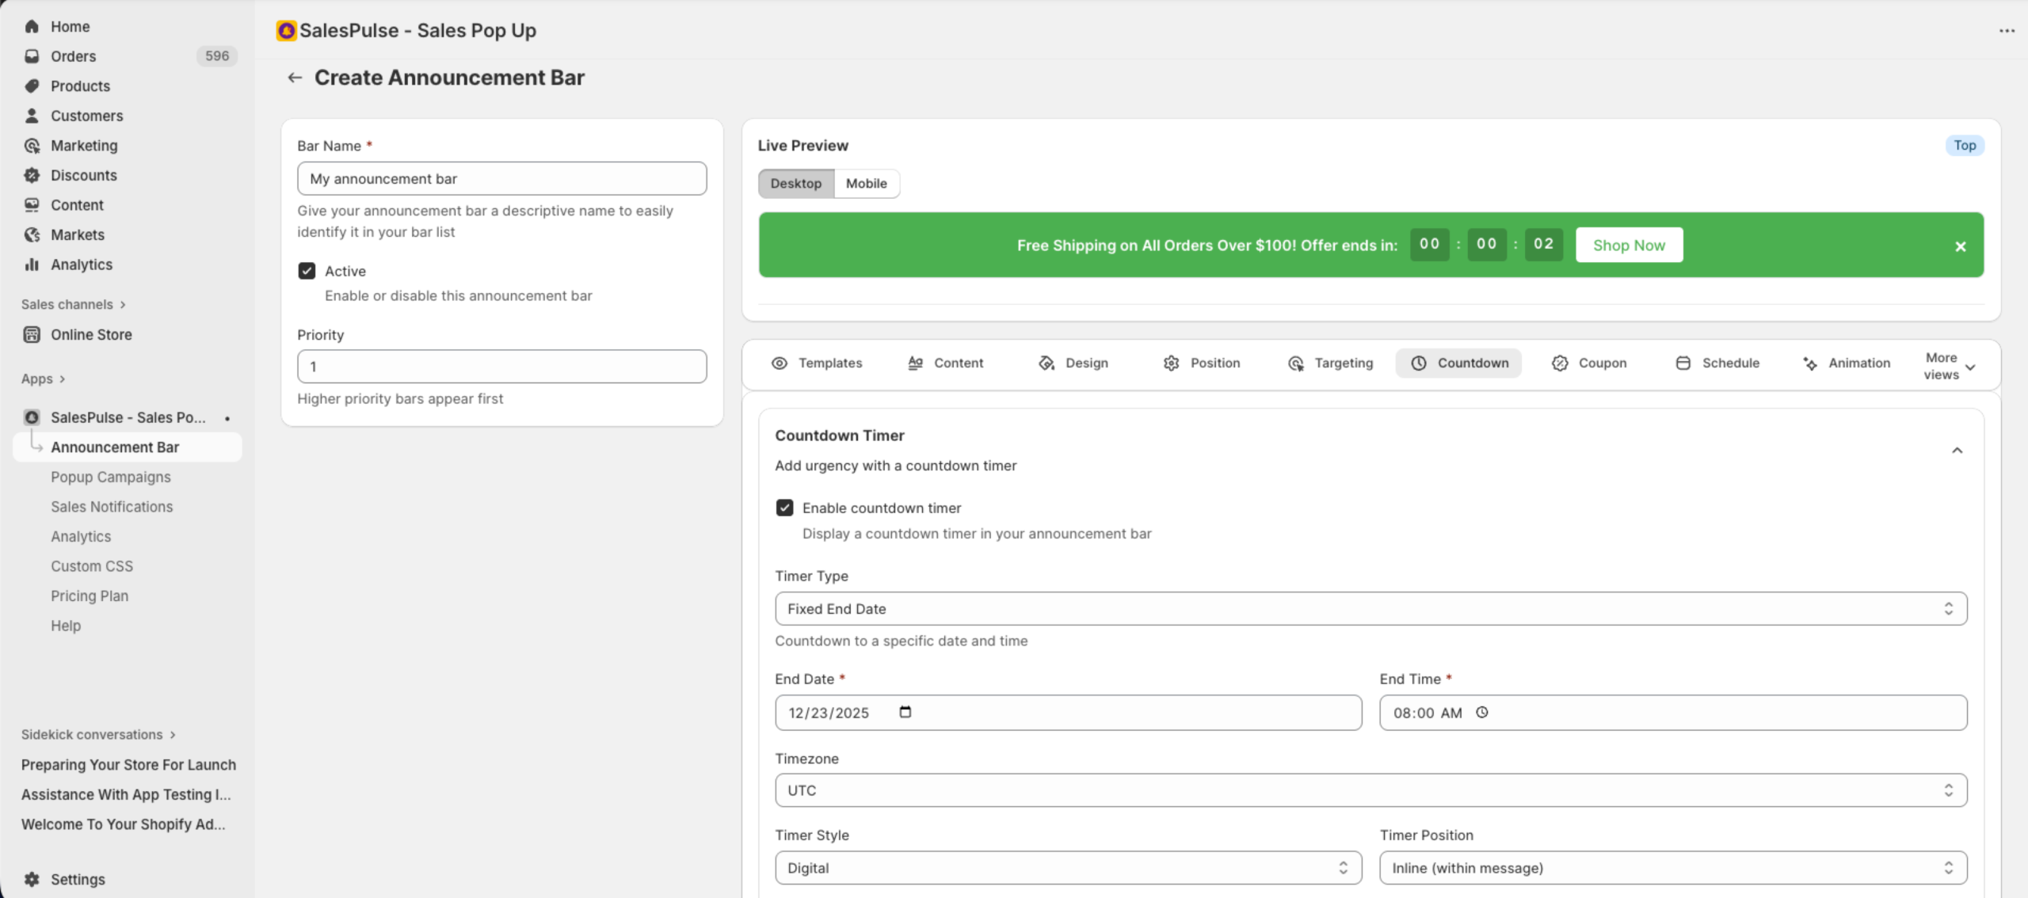Open the Discounts section
2028x898 pixels.
point(84,175)
